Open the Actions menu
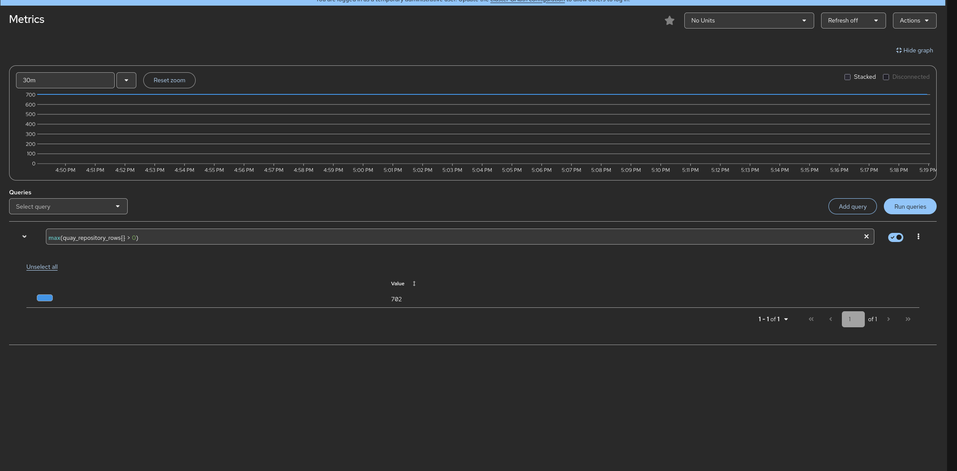 [x=914, y=20]
